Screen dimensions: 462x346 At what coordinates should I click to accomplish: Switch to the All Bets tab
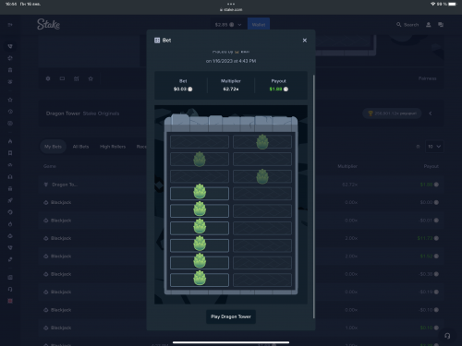[x=80, y=147]
